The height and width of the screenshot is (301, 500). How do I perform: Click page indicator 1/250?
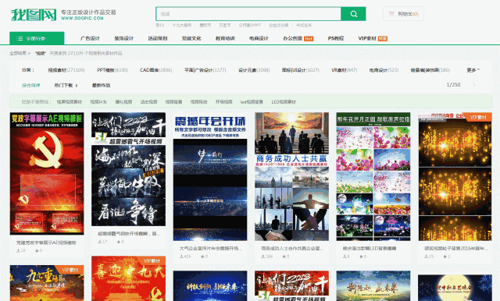tap(453, 85)
